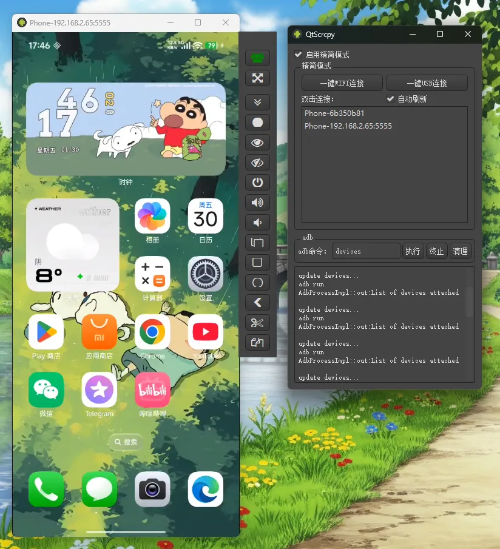The width and height of the screenshot is (500, 549).
Task: Tap the weather widget showing 8°
Action: tap(73, 244)
